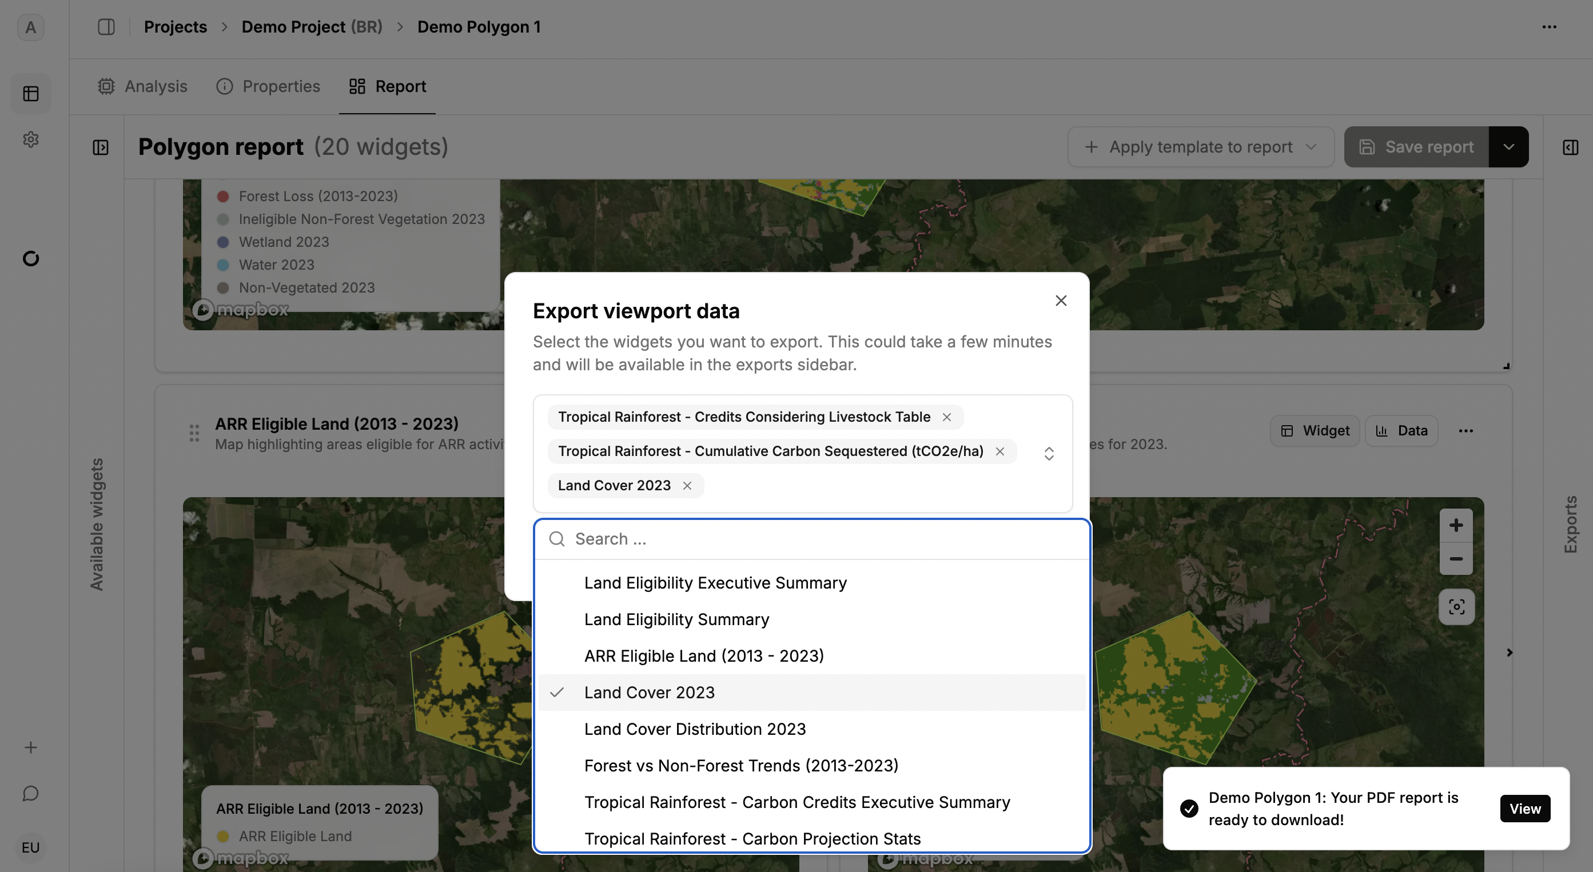The width and height of the screenshot is (1593, 872).
Task: Open the chat bubble icon in sidebar
Action: click(30, 794)
